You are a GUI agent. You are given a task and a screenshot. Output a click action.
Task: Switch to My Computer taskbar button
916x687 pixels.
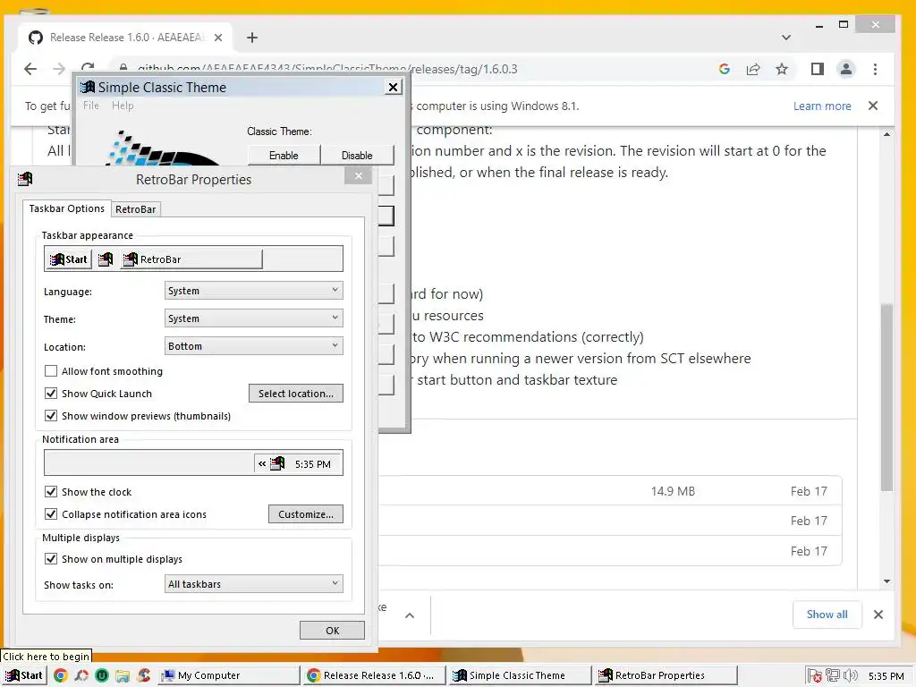coord(229,675)
